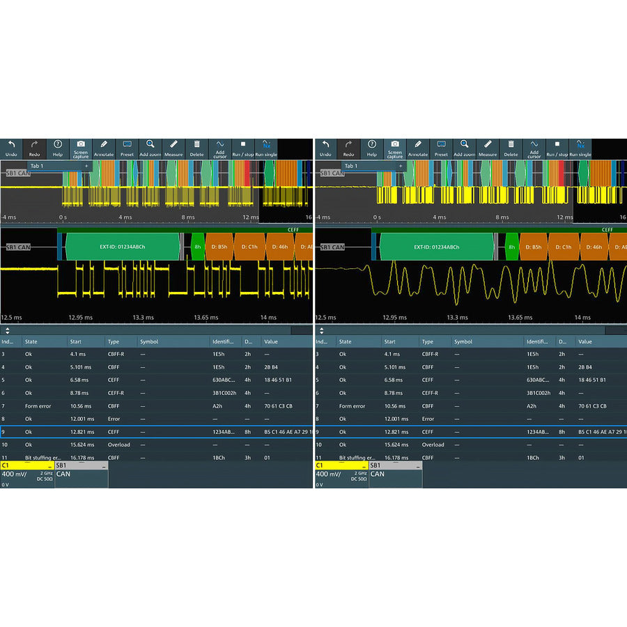
Task: Expand the left decode table with the up-down arrows
Action: pyautogui.click(x=7, y=331)
